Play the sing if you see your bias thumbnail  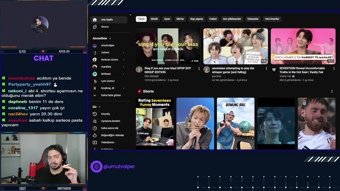click(168, 46)
